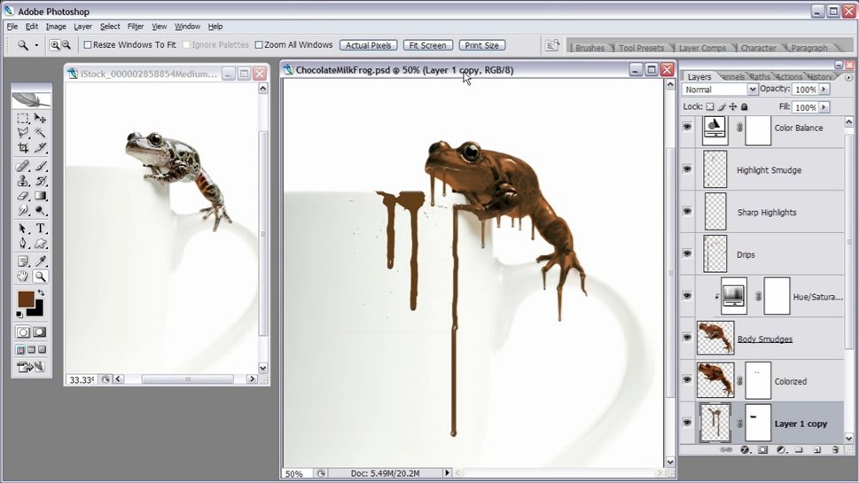Open the Fill slider arrow
Image resolution: width=859 pixels, height=483 pixels.
tap(824, 107)
